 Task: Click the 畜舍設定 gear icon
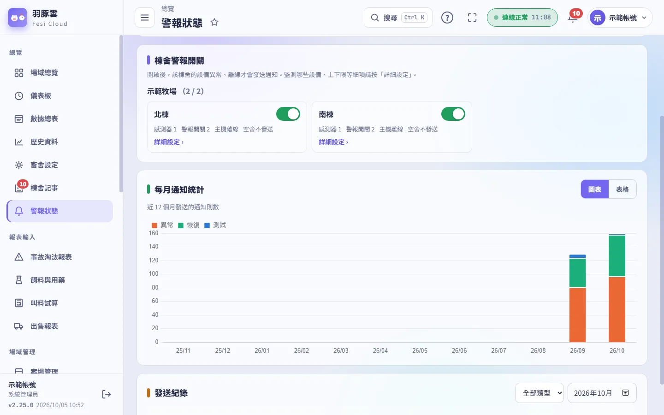tap(19, 165)
